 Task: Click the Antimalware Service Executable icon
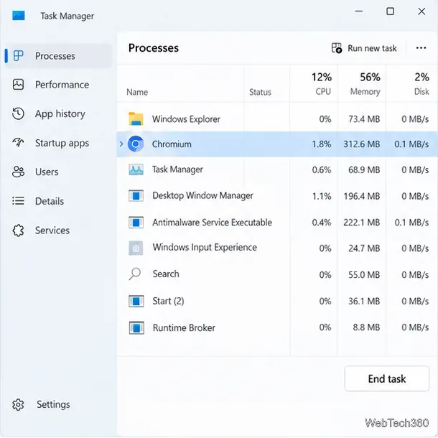tap(136, 223)
